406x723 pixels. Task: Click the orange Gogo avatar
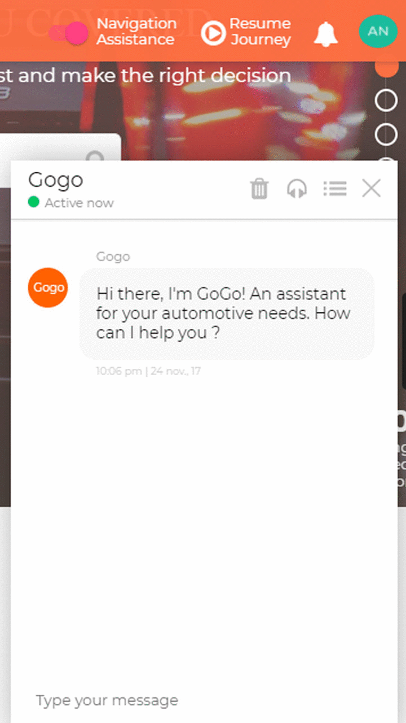(48, 288)
